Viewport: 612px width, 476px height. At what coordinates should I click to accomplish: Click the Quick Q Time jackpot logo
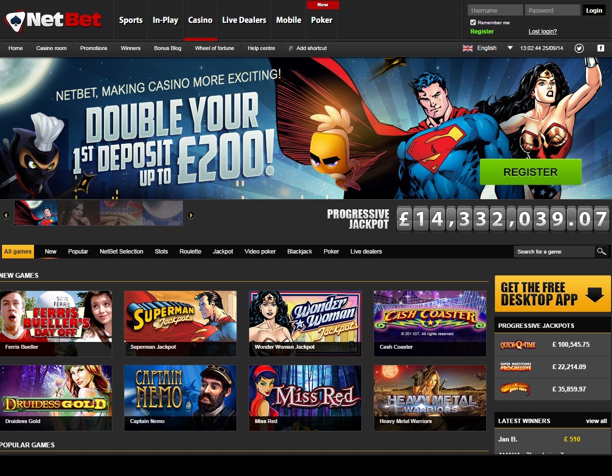(518, 345)
